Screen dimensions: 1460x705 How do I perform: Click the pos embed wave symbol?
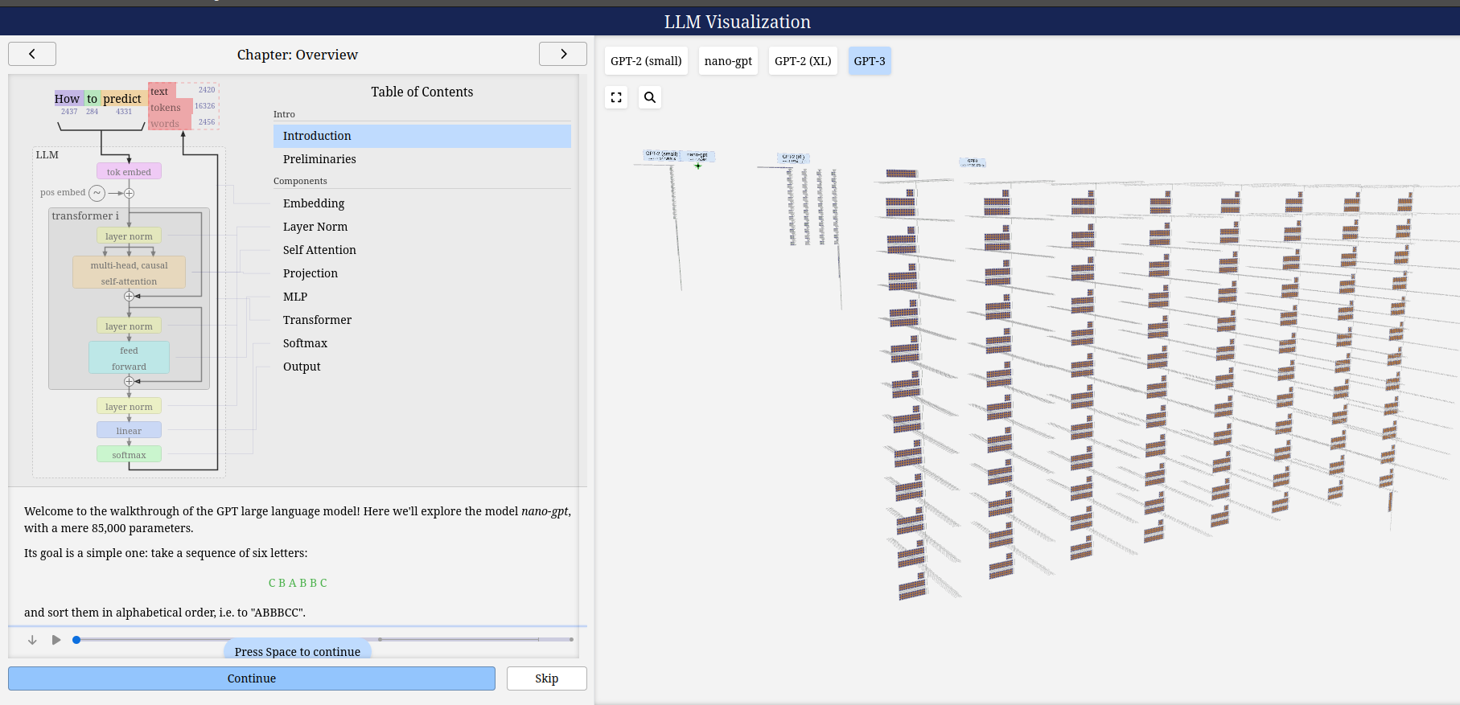coord(97,193)
